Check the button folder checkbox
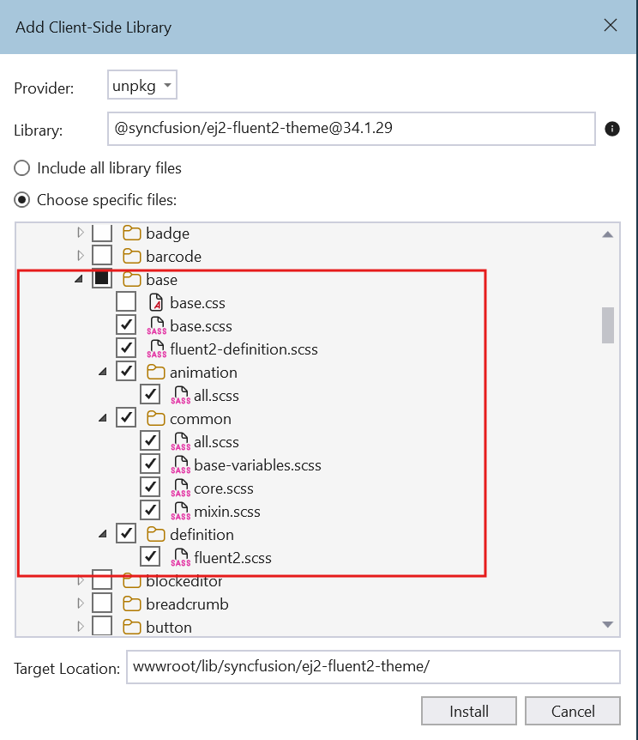Screen dimensions: 638x740 (102, 627)
